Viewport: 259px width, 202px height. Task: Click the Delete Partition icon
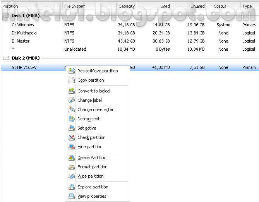click(72, 157)
